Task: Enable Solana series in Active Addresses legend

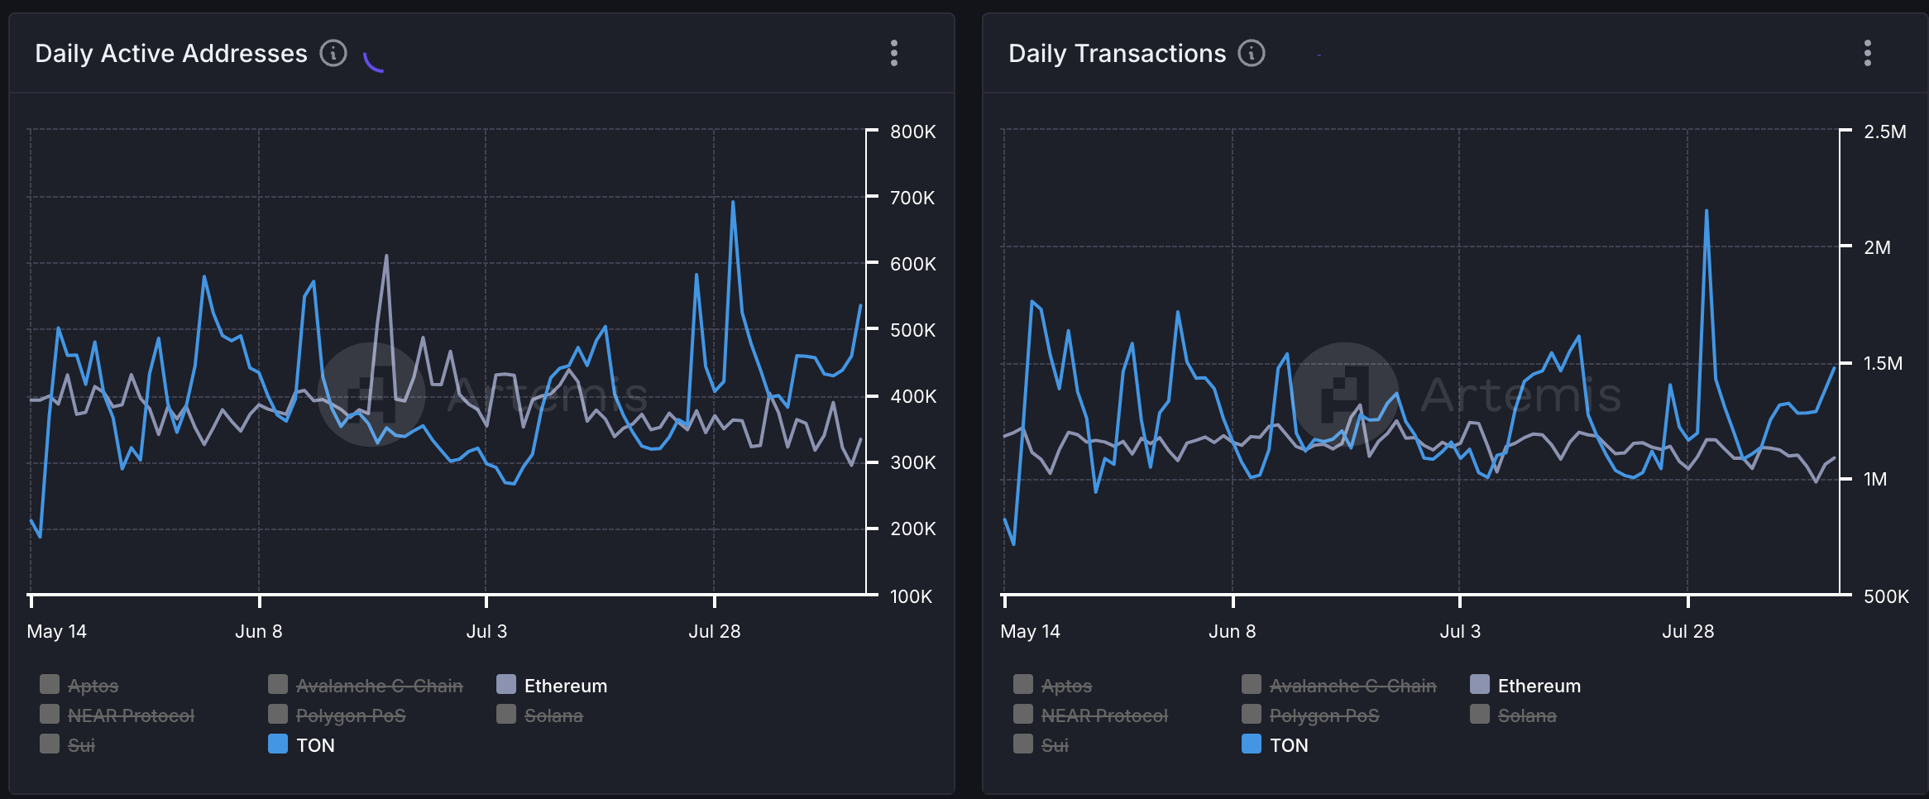Action: (x=540, y=715)
